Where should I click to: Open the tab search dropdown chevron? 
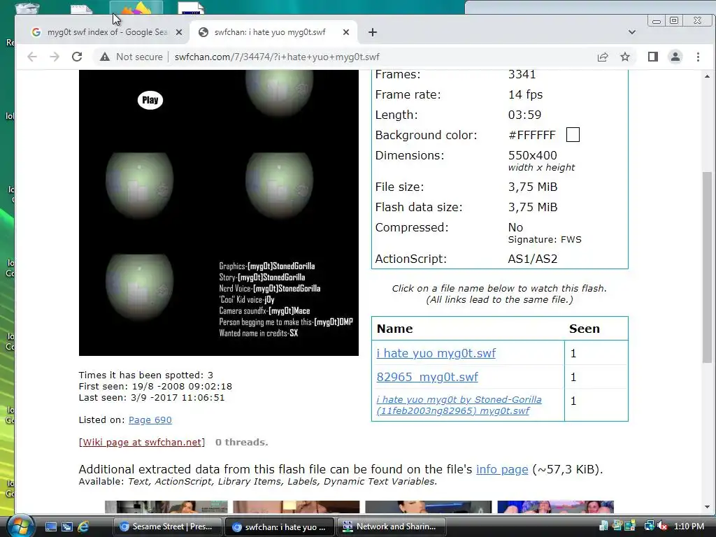tap(632, 32)
